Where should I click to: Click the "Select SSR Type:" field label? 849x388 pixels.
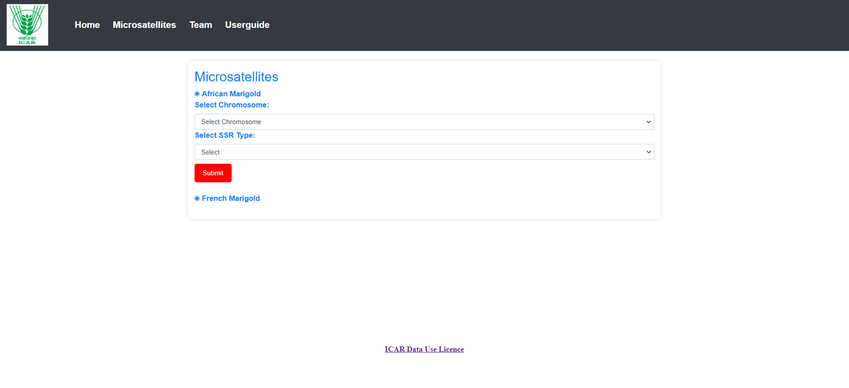pos(225,136)
